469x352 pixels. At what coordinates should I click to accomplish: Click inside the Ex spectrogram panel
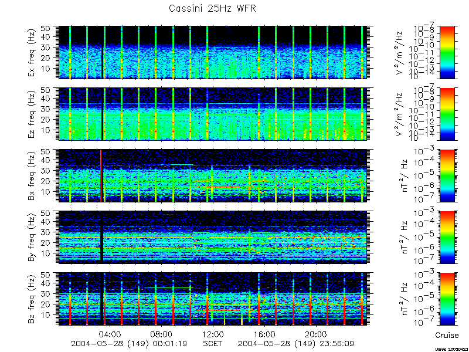[x=213, y=52]
